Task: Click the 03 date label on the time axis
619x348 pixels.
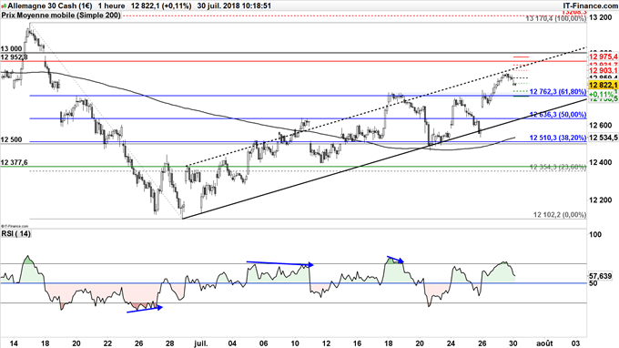Action: click(x=576, y=343)
